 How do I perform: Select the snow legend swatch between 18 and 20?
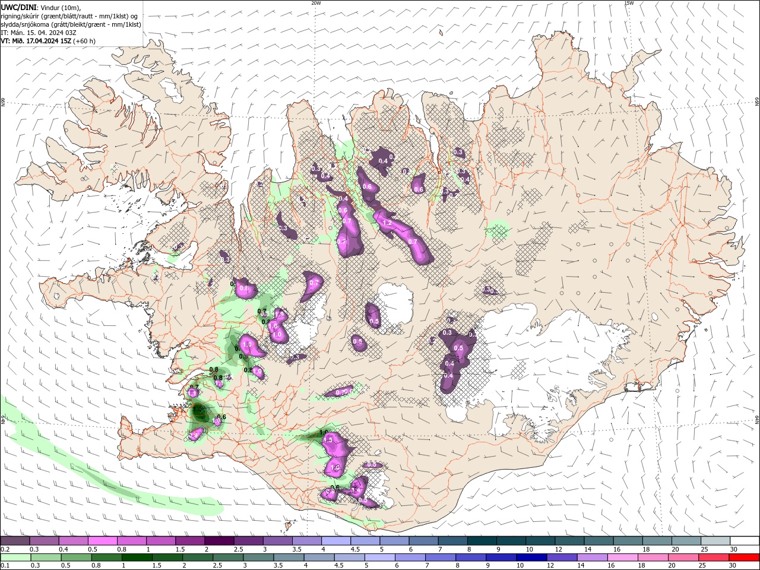coord(657,541)
